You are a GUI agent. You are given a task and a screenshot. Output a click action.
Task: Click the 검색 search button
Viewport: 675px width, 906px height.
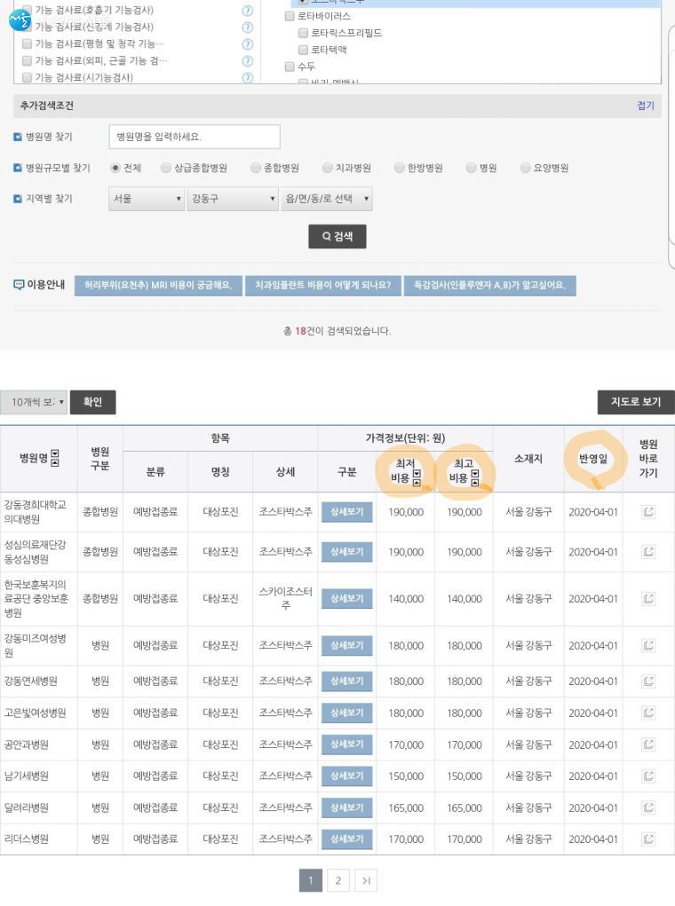[337, 237]
